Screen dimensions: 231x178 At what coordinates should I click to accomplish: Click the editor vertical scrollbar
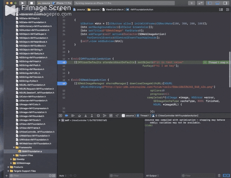[x=230, y=69]
